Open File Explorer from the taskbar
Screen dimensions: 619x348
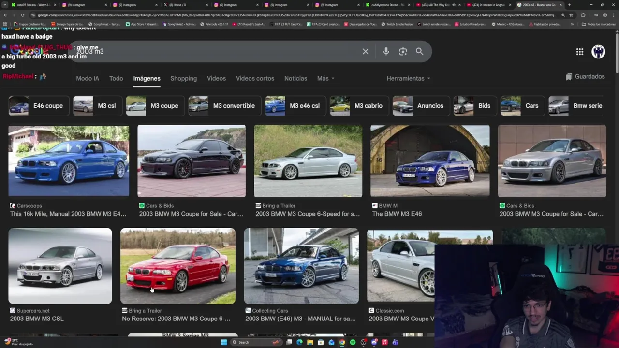click(x=310, y=342)
